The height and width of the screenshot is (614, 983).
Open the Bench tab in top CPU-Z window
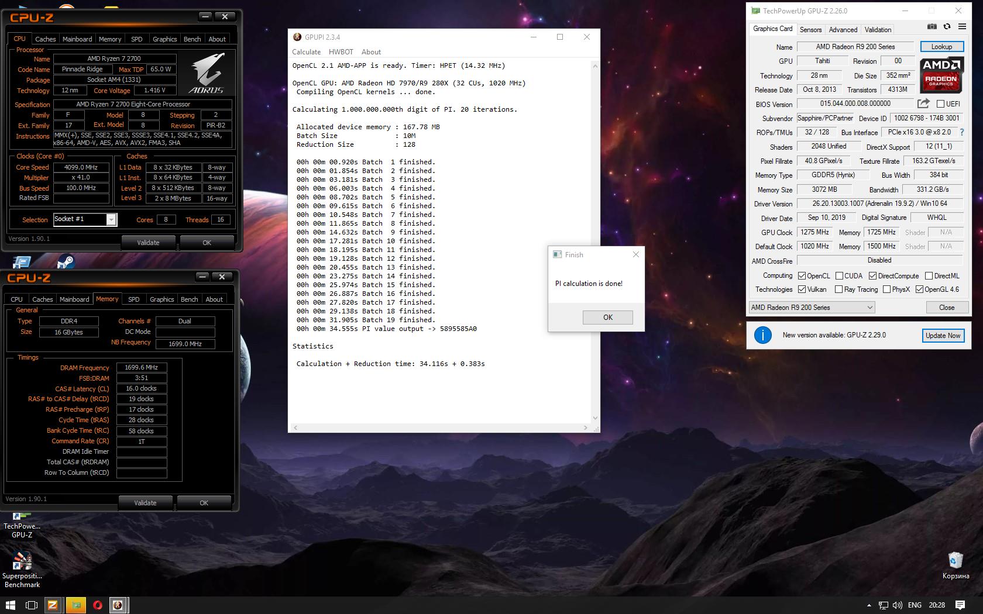tap(192, 39)
